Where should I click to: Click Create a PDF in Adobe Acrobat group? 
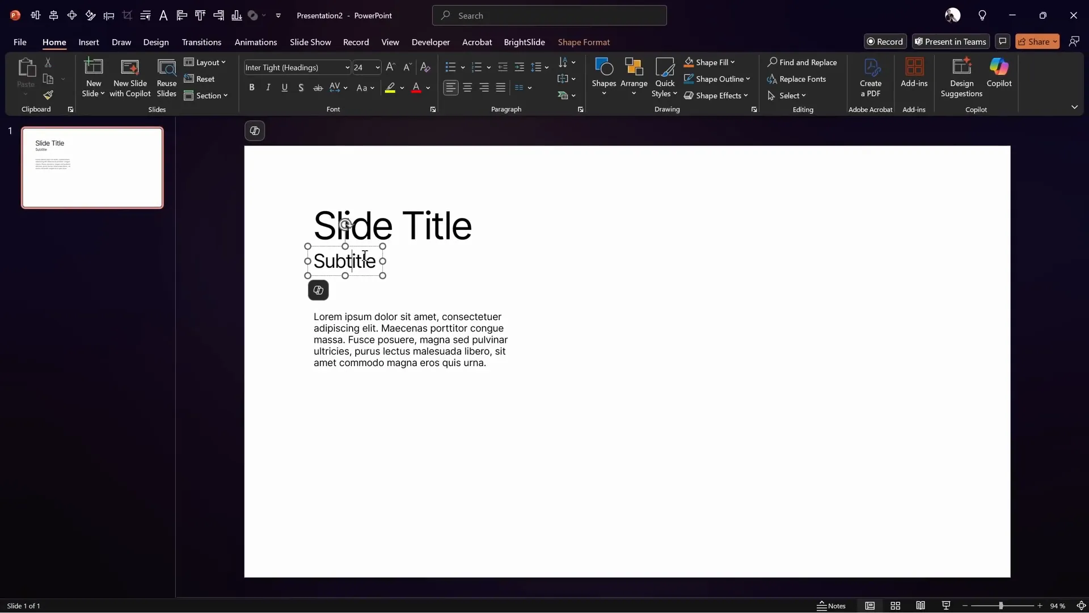click(871, 77)
